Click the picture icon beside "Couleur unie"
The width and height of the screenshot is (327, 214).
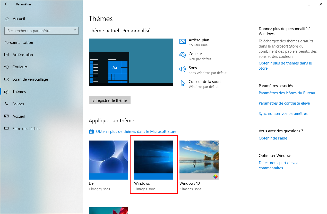(183, 41)
